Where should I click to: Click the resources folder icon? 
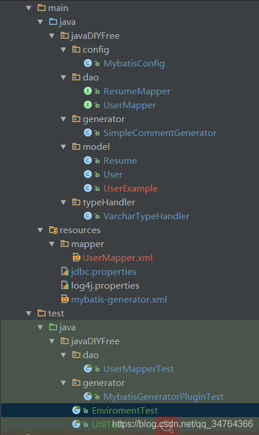tap(53, 230)
